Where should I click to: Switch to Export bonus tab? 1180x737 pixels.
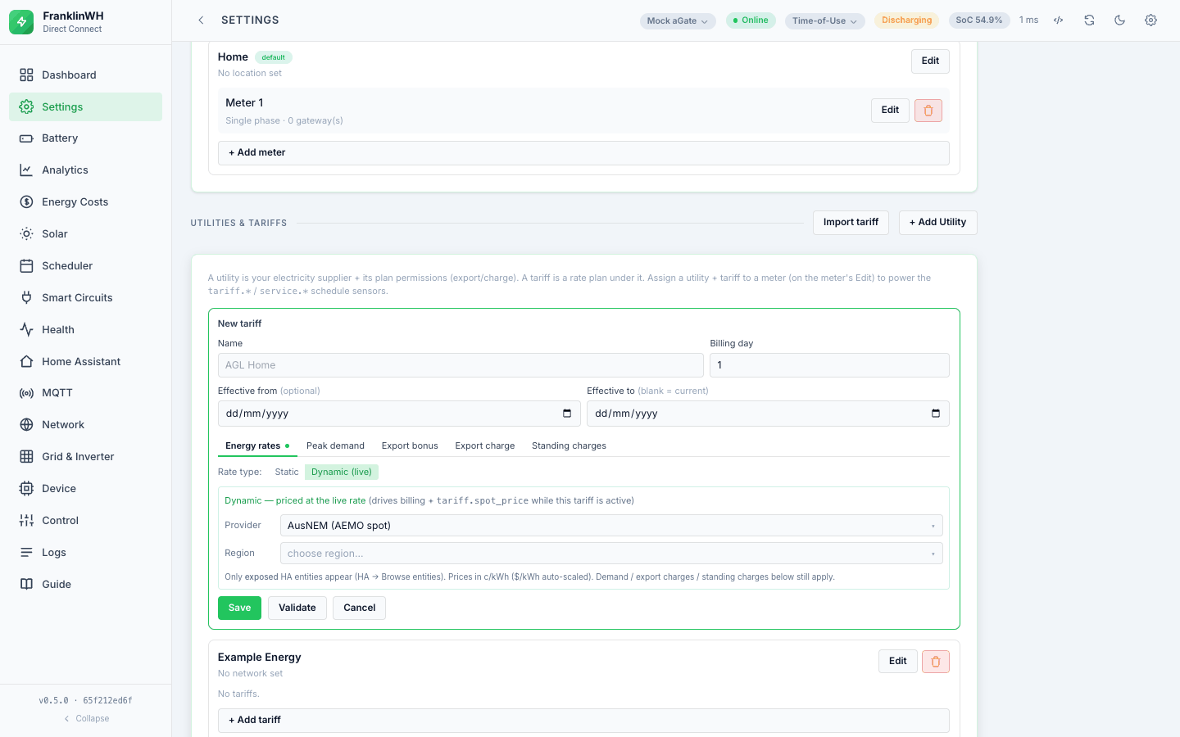pos(410,445)
